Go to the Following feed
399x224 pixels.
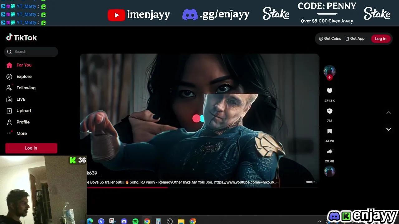(x=21, y=88)
